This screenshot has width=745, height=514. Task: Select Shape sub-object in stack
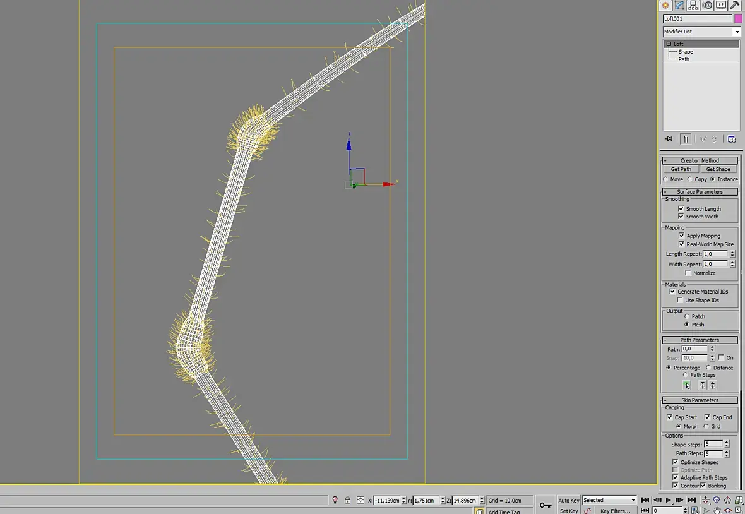(686, 51)
